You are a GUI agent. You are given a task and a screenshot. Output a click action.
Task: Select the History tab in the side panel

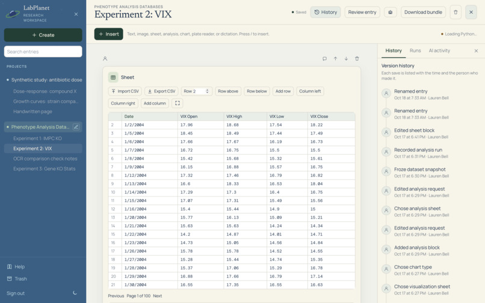click(x=394, y=50)
